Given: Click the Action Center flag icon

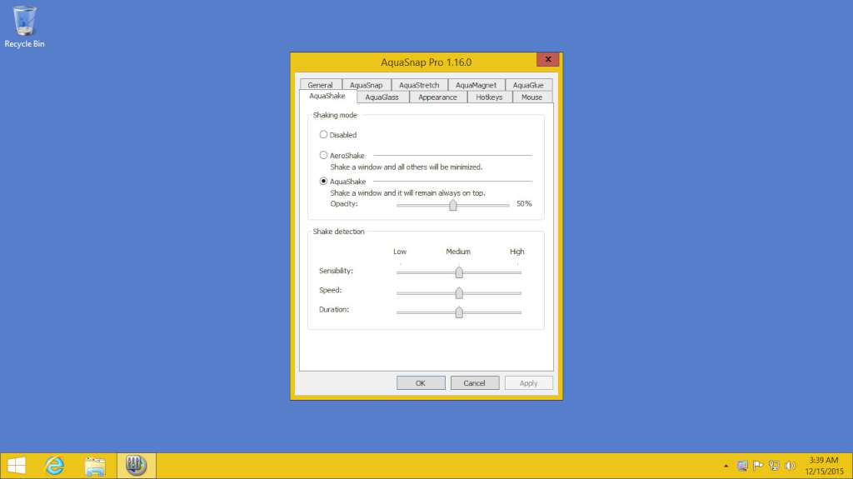Looking at the screenshot, I should point(758,466).
